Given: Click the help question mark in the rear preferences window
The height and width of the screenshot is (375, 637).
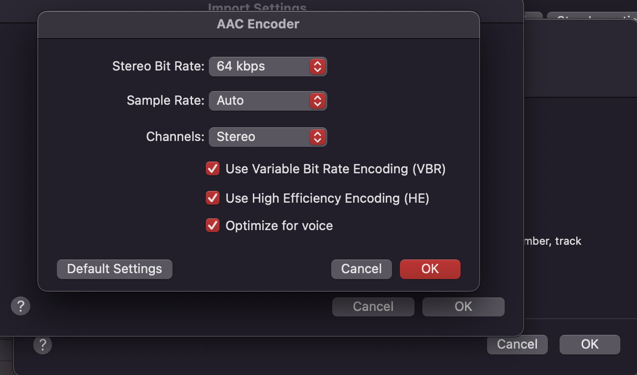Looking at the screenshot, I should pyautogui.click(x=43, y=344).
